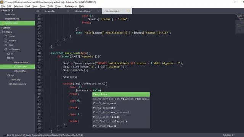
Task: Open the Project menu
Action: coord(59,6)
